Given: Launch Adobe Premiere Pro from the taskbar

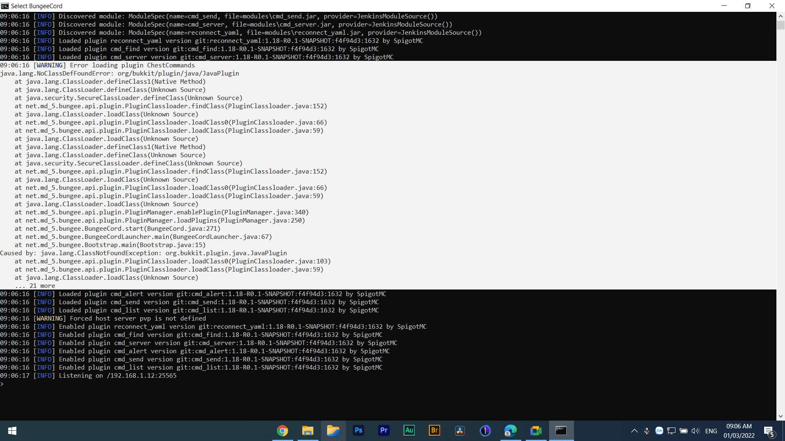Looking at the screenshot, I should (384, 430).
